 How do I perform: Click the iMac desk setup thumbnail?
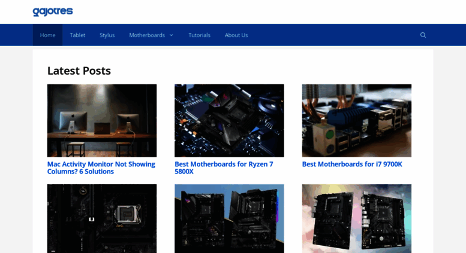pyautogui.click(x=102, y=121)
